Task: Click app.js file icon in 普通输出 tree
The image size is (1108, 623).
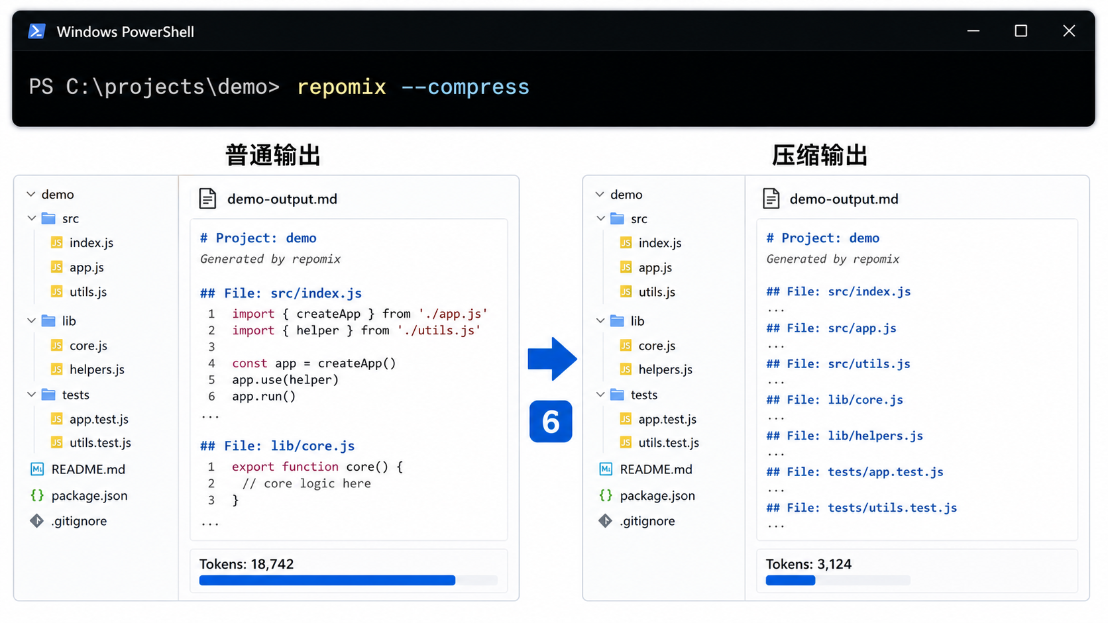Action: pyautogui.click(x=57, y=267)
